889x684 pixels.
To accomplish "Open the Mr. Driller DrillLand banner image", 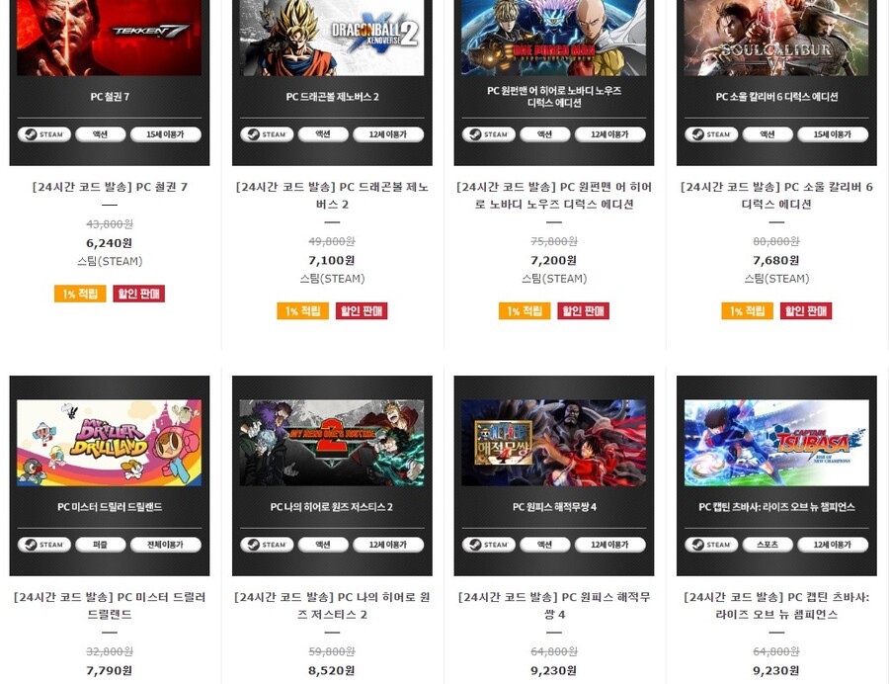I will (x=110, y=443).
